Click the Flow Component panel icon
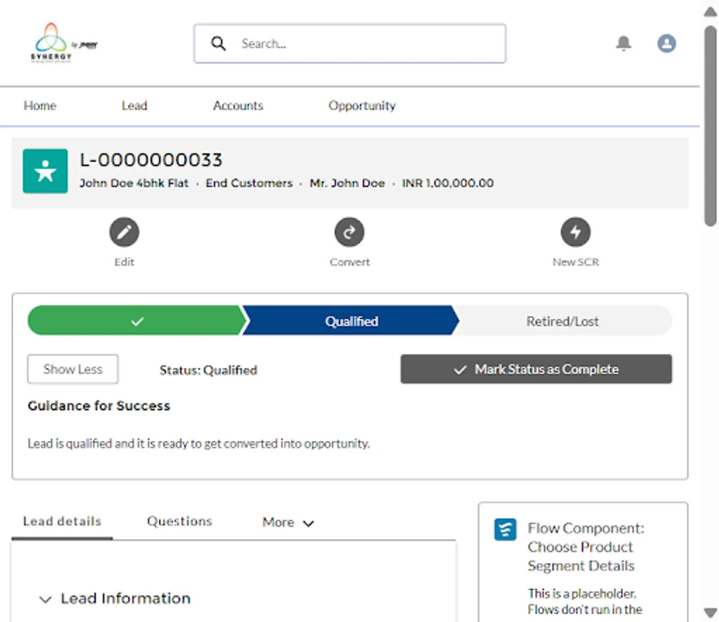This screenshot has height=622, width=719. (505, 529)
